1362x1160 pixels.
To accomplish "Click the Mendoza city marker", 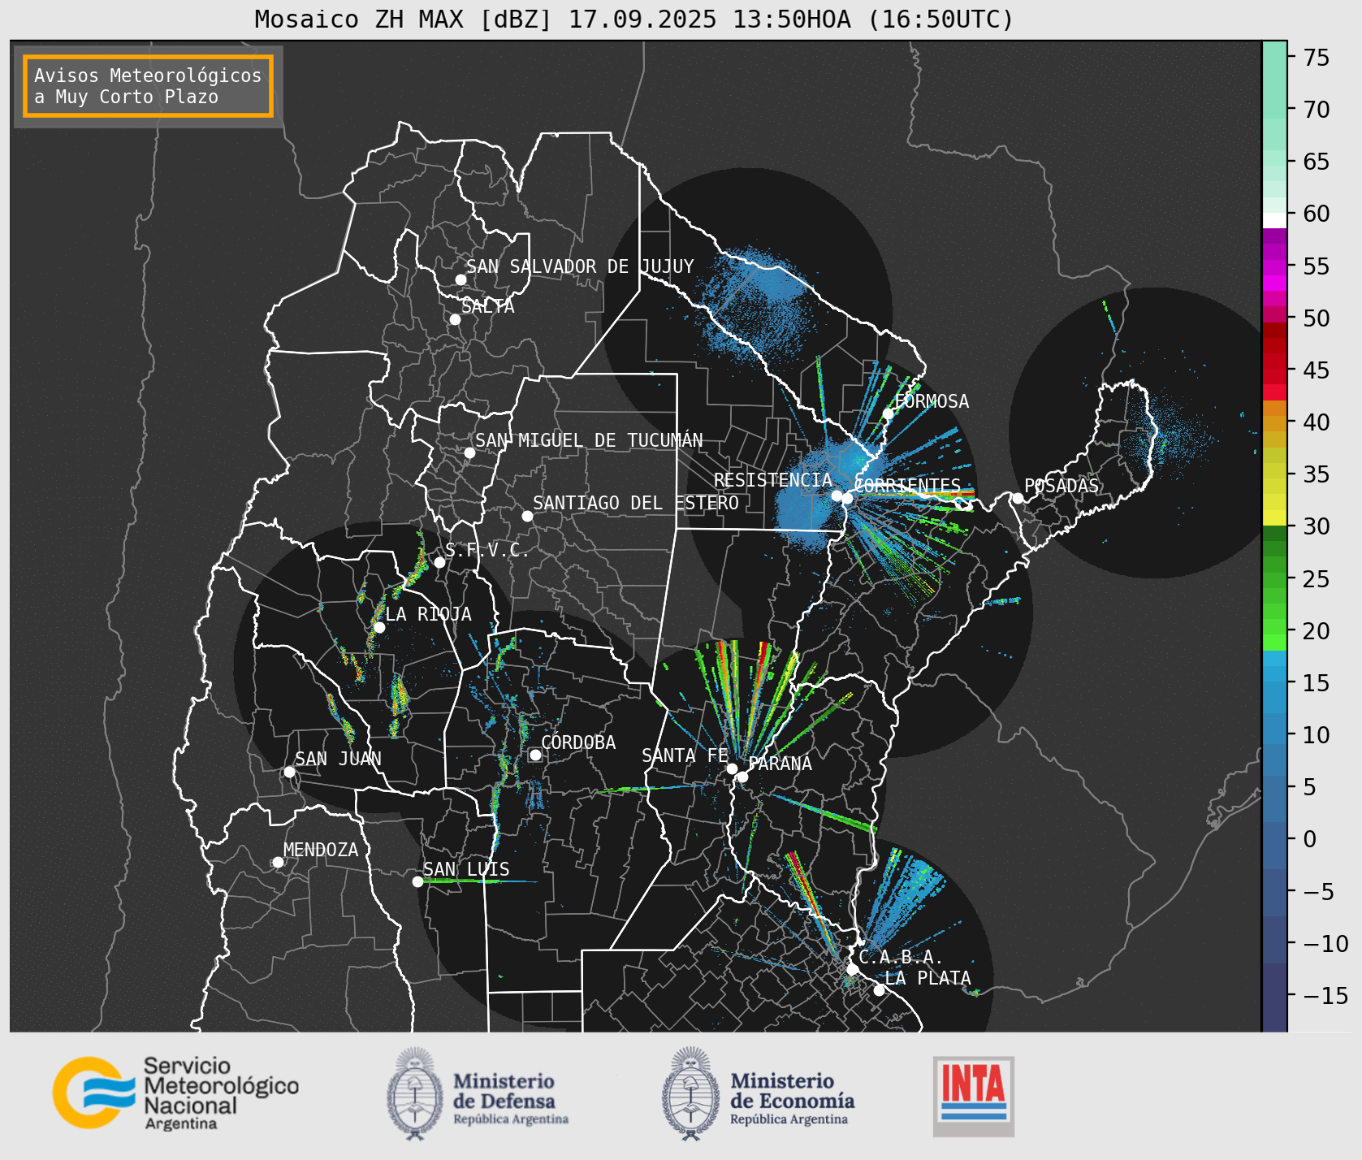I will click(x=278, y=862).
